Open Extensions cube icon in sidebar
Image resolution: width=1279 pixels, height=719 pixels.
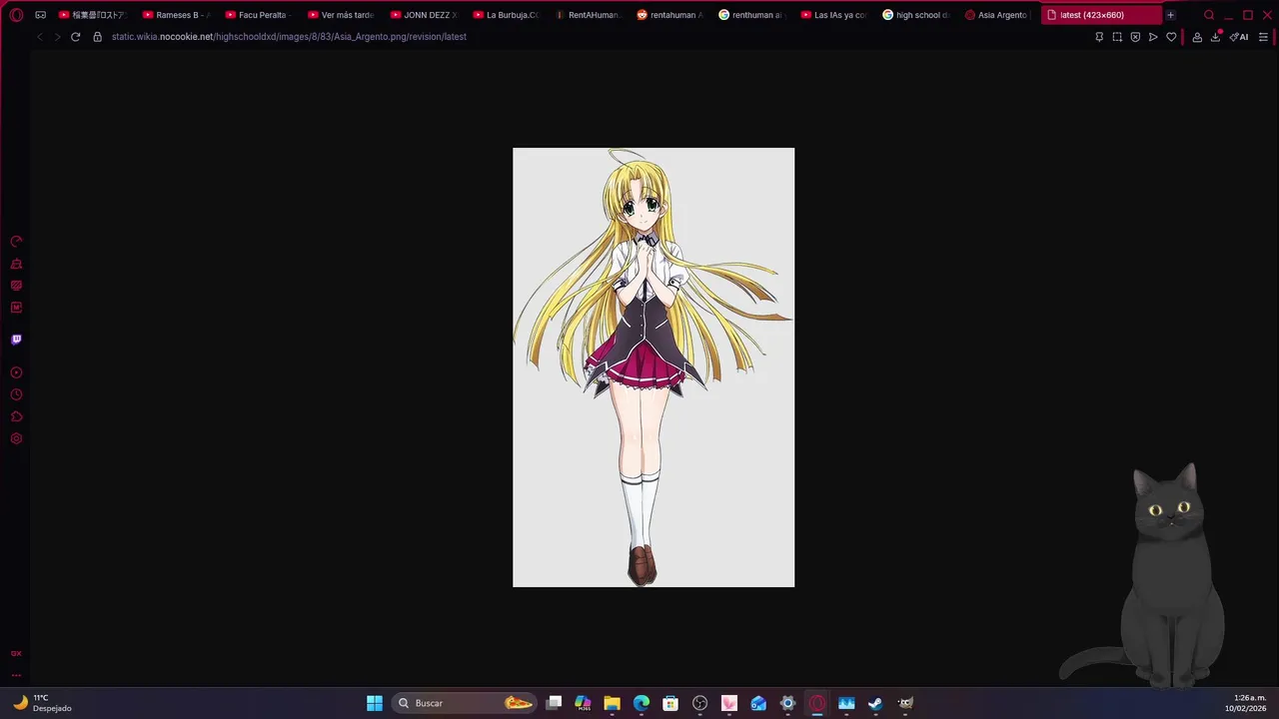coord(16,416)
